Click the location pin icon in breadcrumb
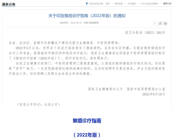 (x=87, y=3)
